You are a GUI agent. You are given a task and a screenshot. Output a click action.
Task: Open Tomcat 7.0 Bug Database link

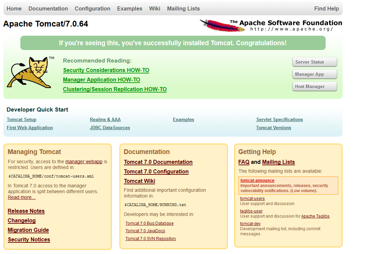(149, 223)
